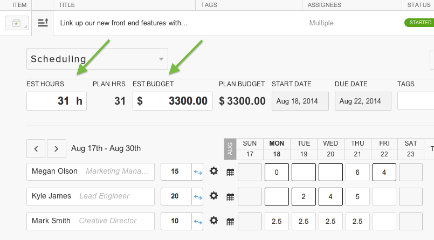Screen dimensions: 434x240
Task: Toggle hours distribute arrows for Kyle James
Action: [x=197, y=196]
